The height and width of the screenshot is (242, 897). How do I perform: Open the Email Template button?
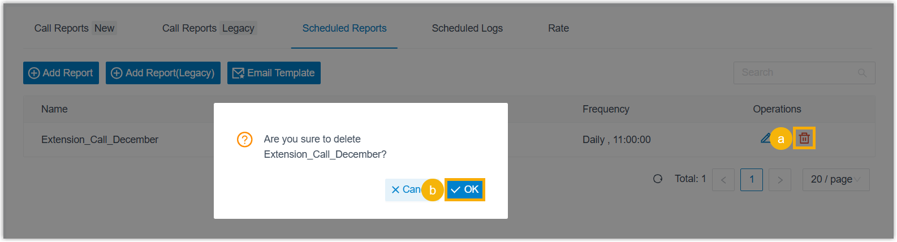(274, 73)
